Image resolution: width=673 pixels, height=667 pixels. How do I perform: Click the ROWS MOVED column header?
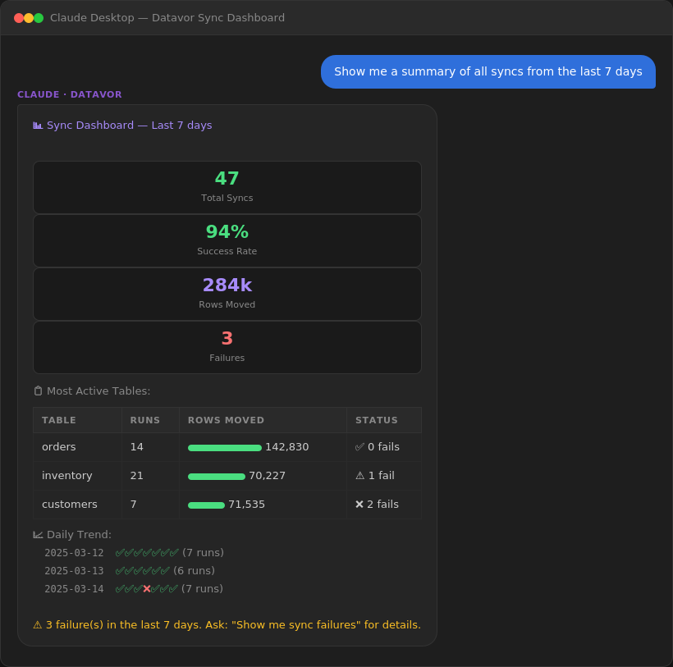coord(226,420)
